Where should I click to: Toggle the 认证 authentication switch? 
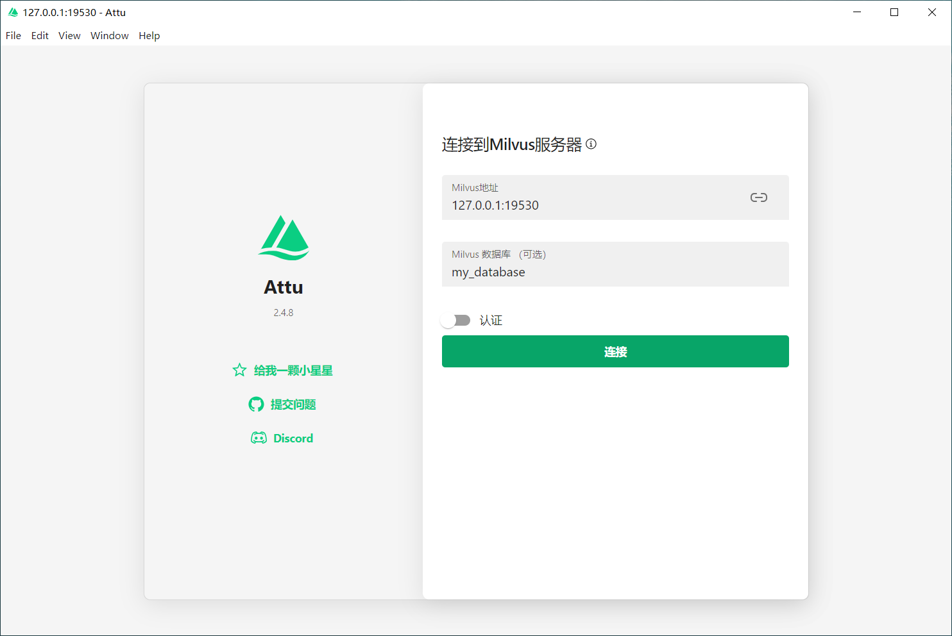click(x=456, y=320)
